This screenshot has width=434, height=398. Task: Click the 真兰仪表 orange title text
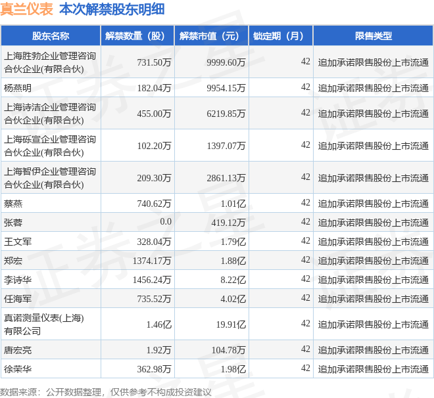click(x=26, y=9)
